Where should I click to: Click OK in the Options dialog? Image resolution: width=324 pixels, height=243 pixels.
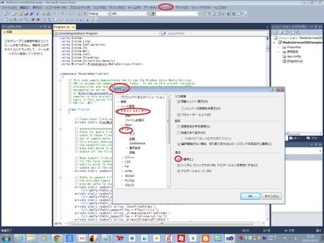[x=250, y=196]
